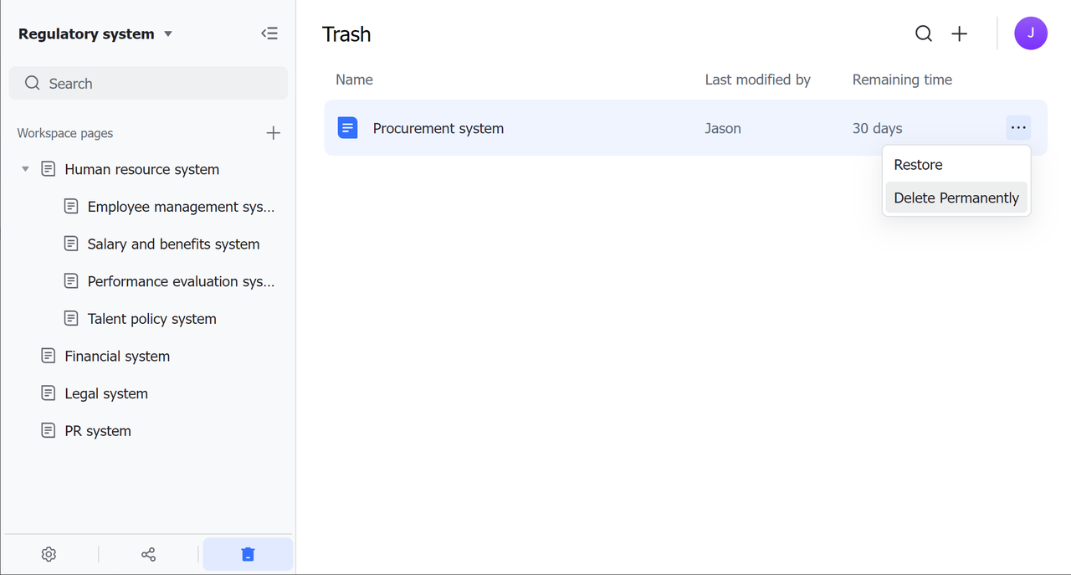Click the search magnifier in top header
The width and height of the screenshot is (1071, 575).
(x=923, y=33)
